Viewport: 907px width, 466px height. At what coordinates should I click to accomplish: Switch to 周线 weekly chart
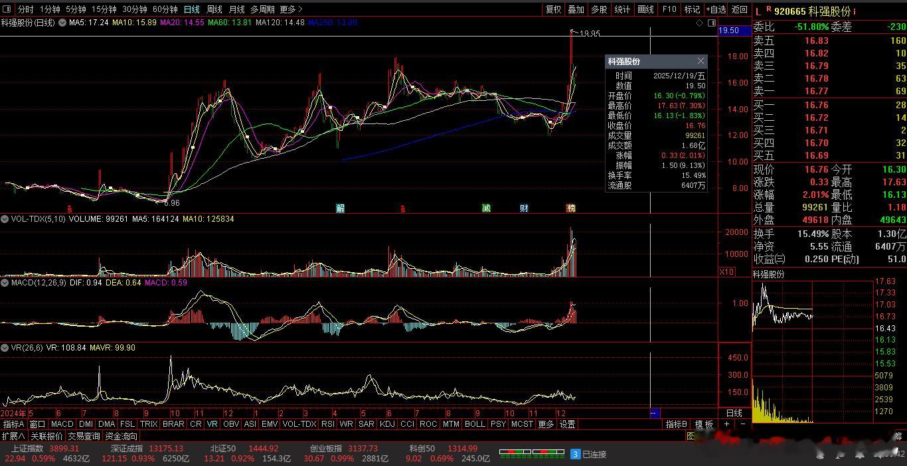[214, 9]
